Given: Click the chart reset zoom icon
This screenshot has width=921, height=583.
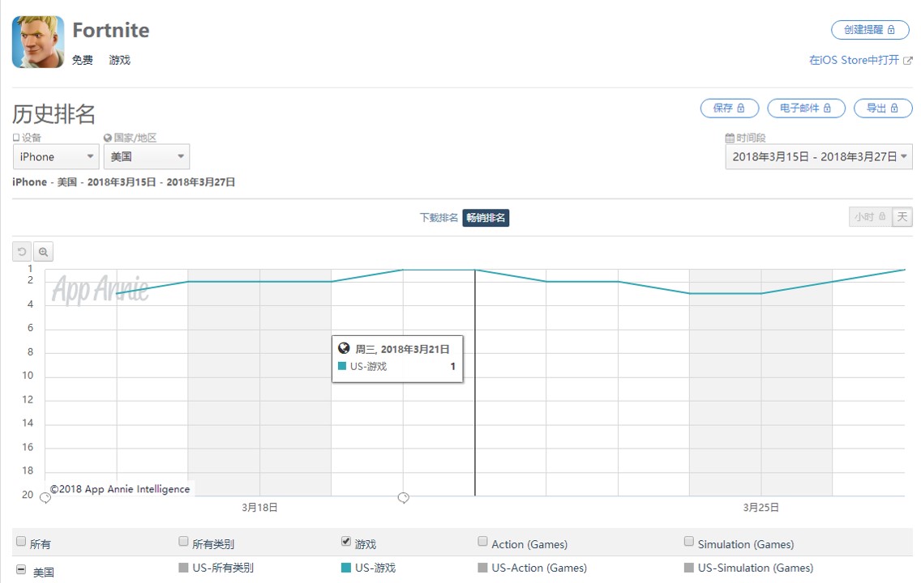Looking at the screenshot, I should (x=23, y=252).
